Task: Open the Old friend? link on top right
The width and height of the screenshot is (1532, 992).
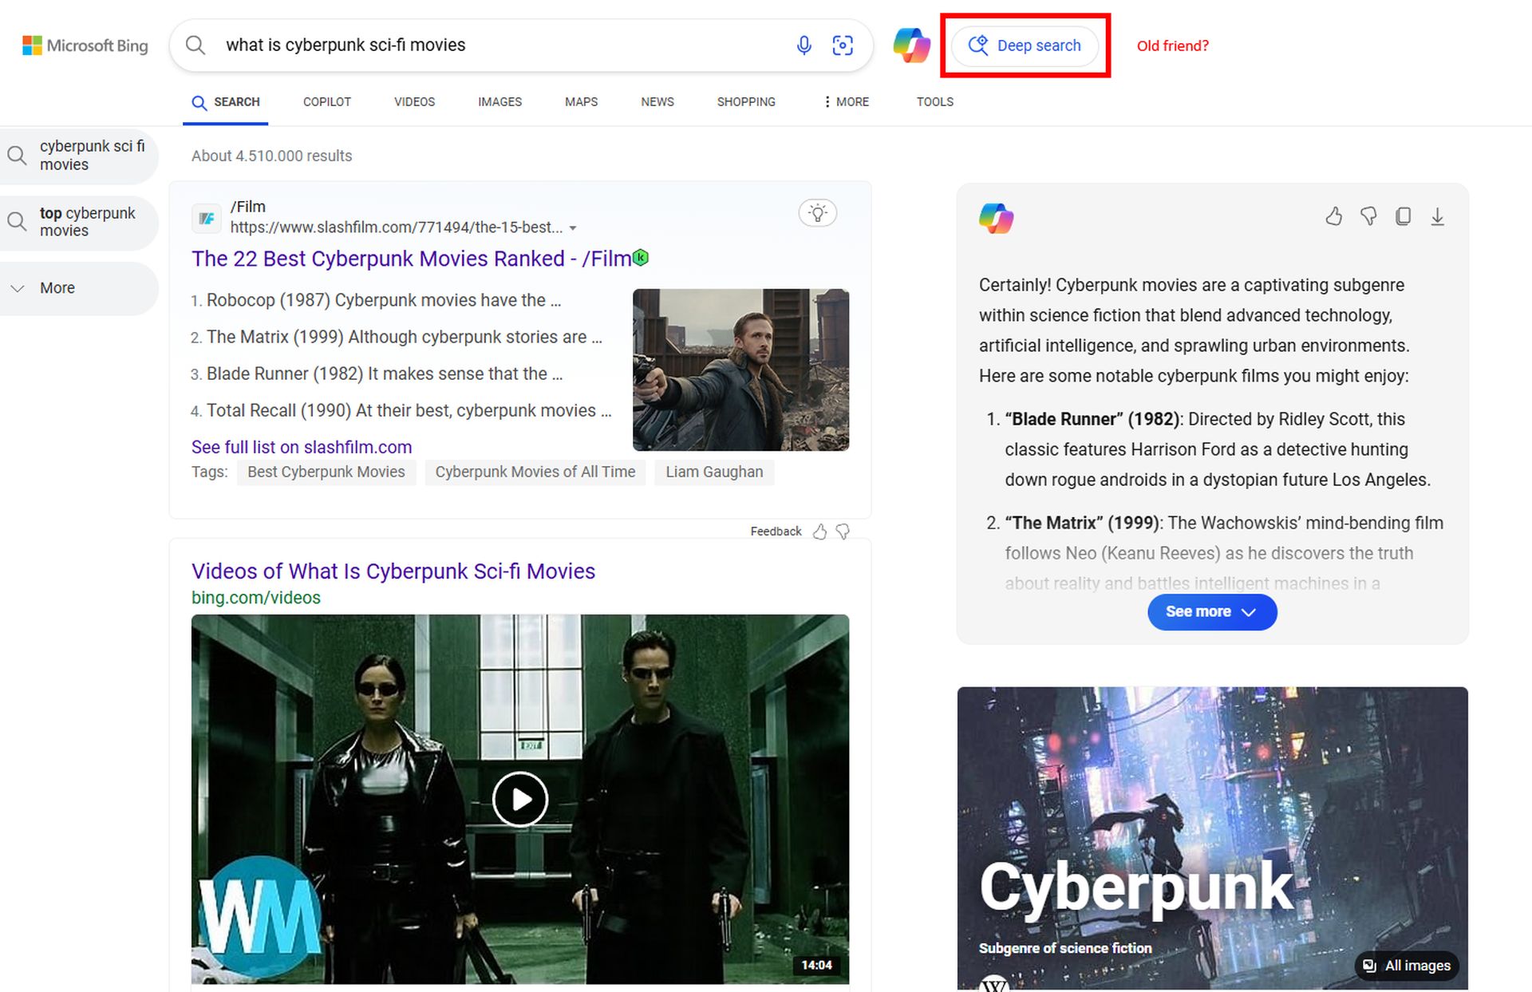Action: [1172, 45]
